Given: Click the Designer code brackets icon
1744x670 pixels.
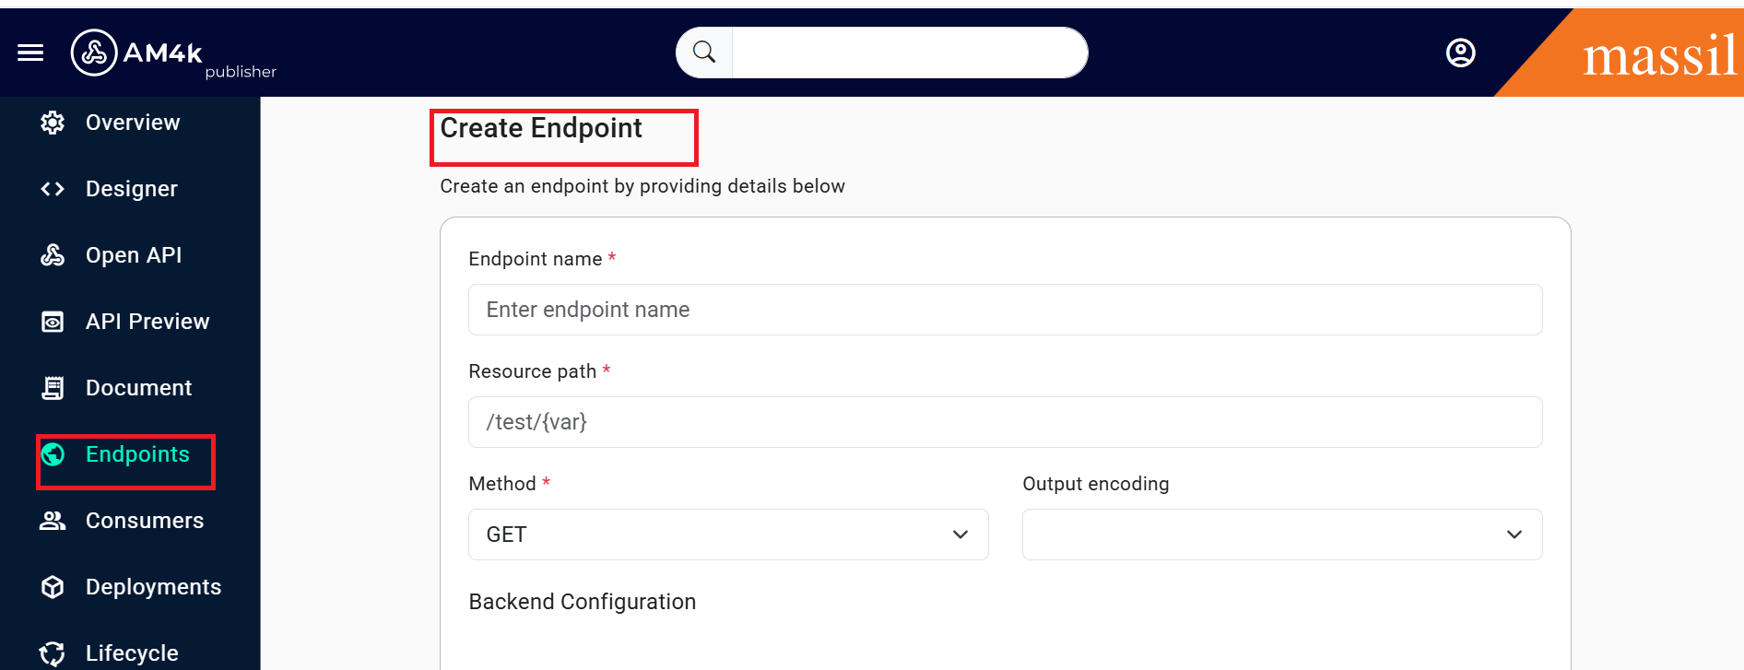Looking at the screenshot, I should [x=53, y=189].
